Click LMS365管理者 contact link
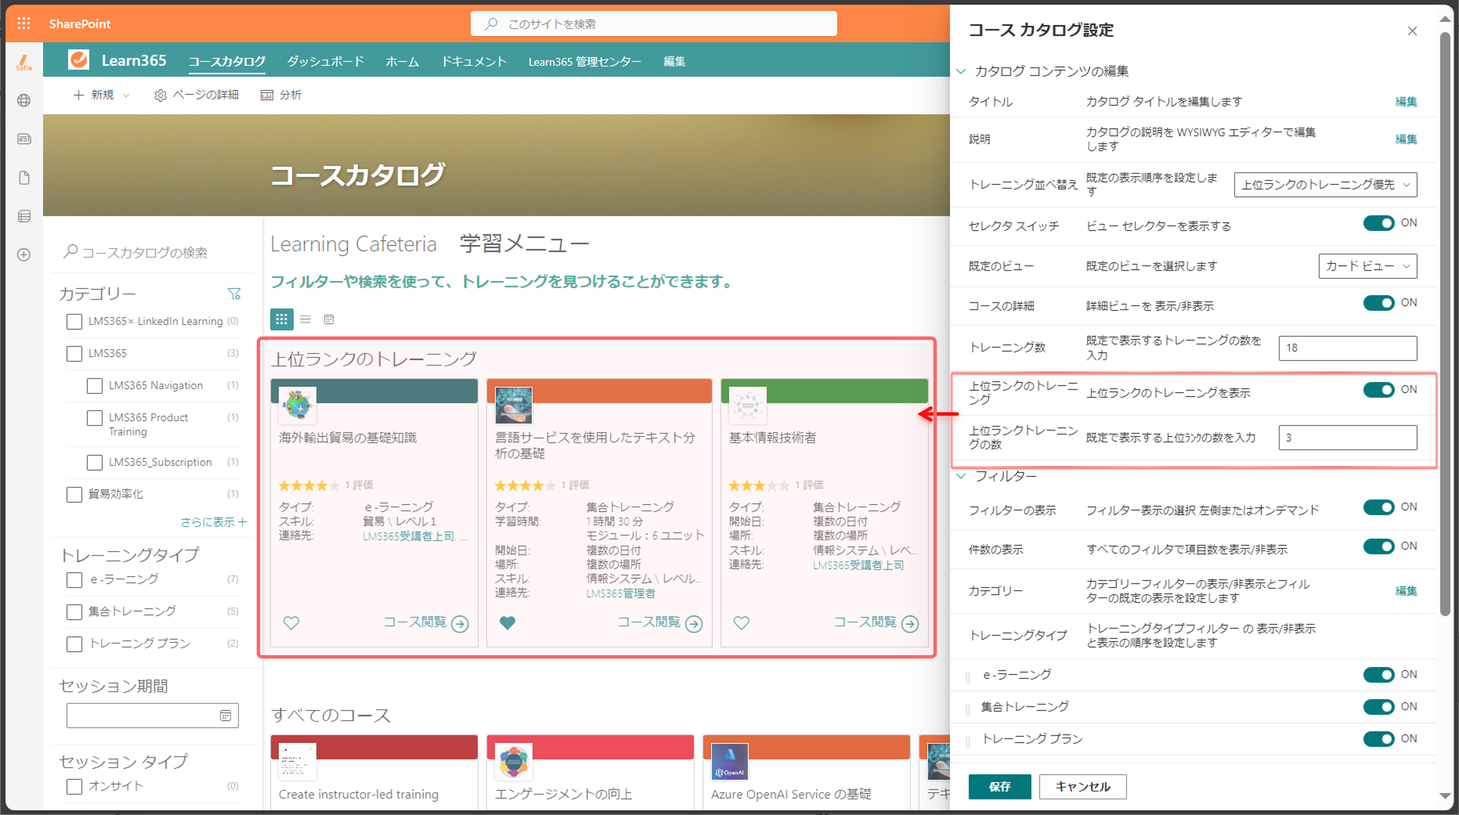This screenshot has width=1459, height=815. point(621,593)
